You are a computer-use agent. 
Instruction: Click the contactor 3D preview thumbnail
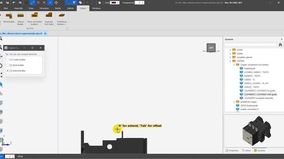[256, 131]
